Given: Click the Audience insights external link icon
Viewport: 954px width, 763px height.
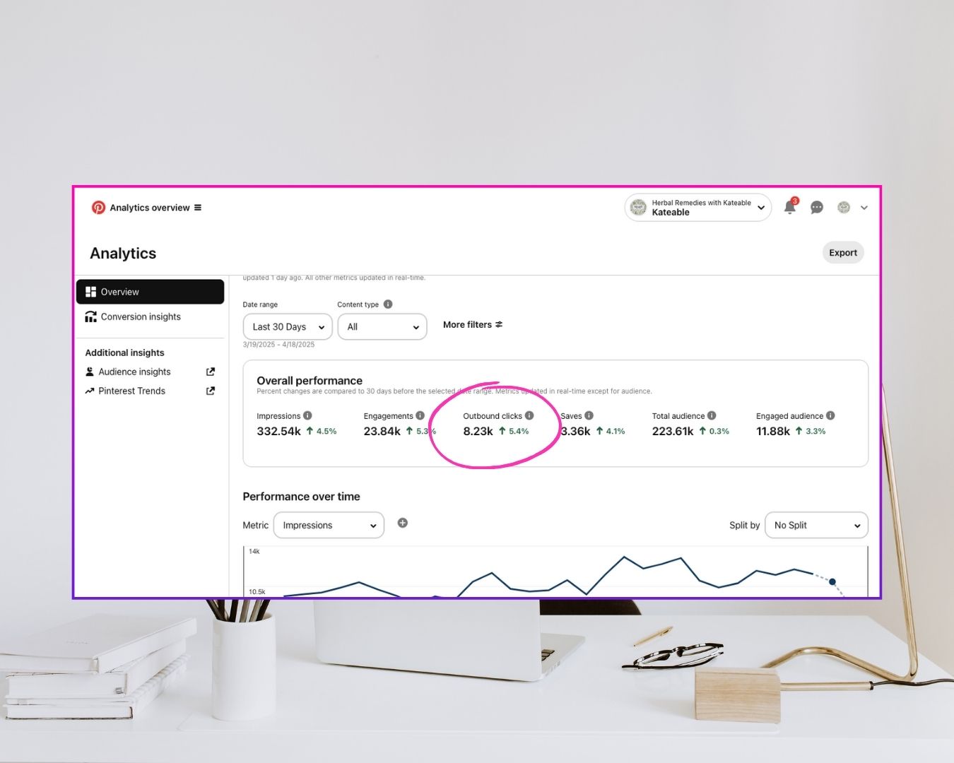Looking at the screenshot, I should tap(210, 371).
